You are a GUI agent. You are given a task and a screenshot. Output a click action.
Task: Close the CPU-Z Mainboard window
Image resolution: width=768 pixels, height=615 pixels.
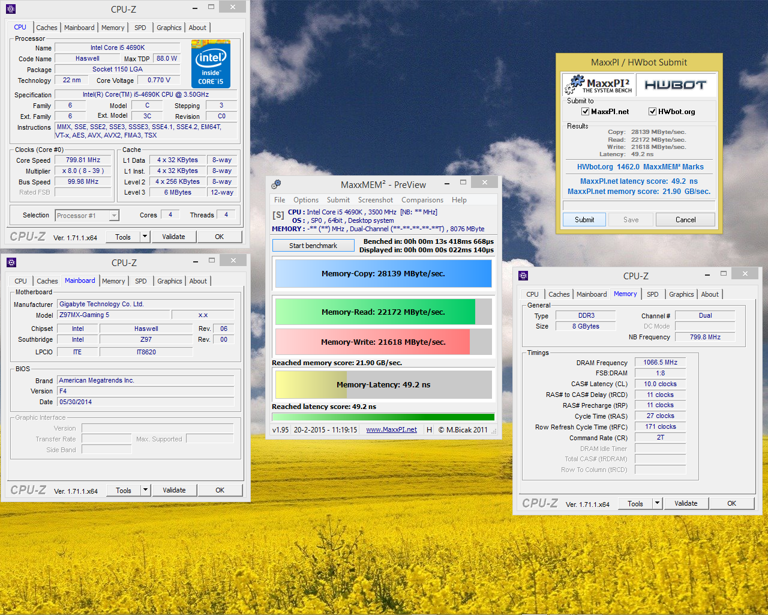coord(233,260)
